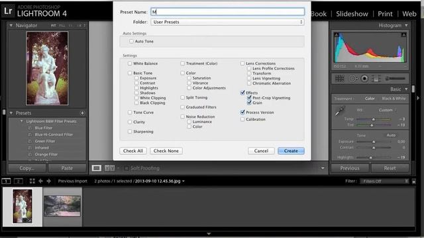Pick the White Balance eyedropper
This screenshot has width=424, height=238.
point(340,110)
